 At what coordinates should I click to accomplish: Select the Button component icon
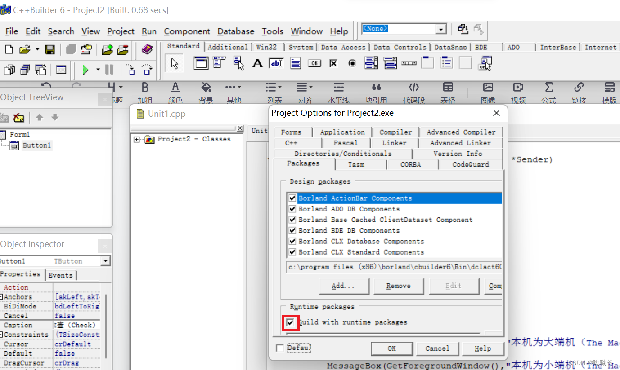tap(314, 63)
